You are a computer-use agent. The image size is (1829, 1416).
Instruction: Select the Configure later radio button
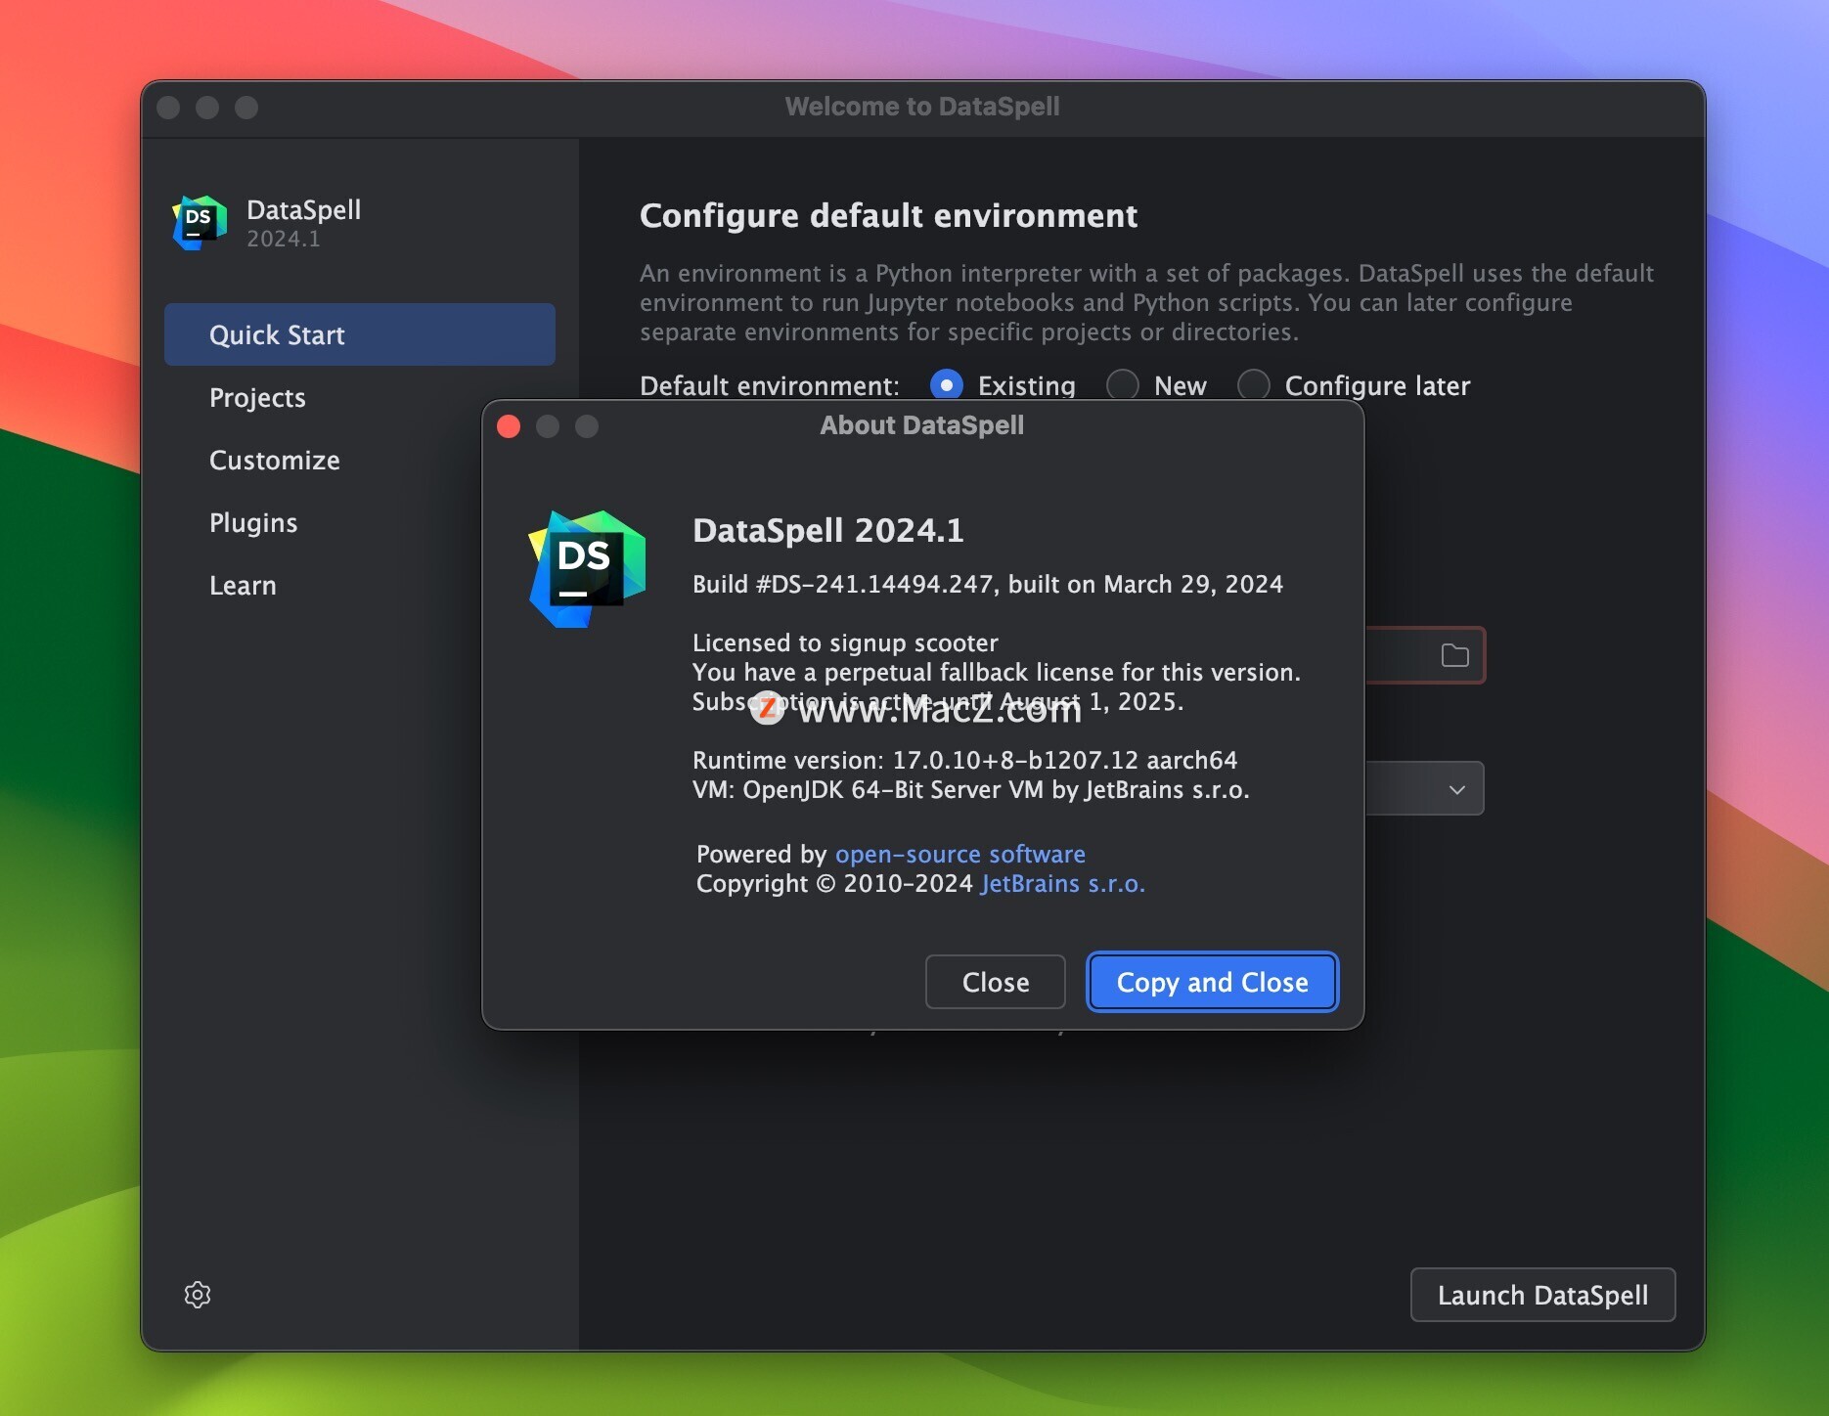coord(1253,385)
